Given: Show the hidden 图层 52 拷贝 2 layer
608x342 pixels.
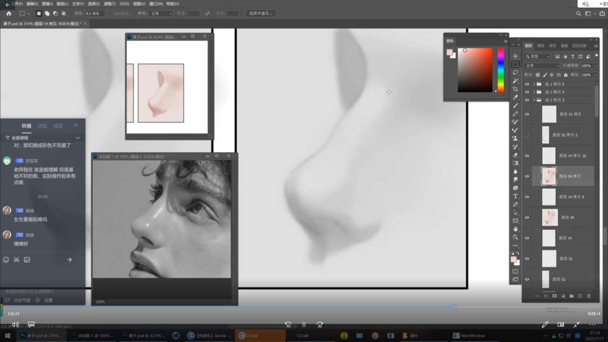Looking at the screenshot, I should tap(527, 135).
